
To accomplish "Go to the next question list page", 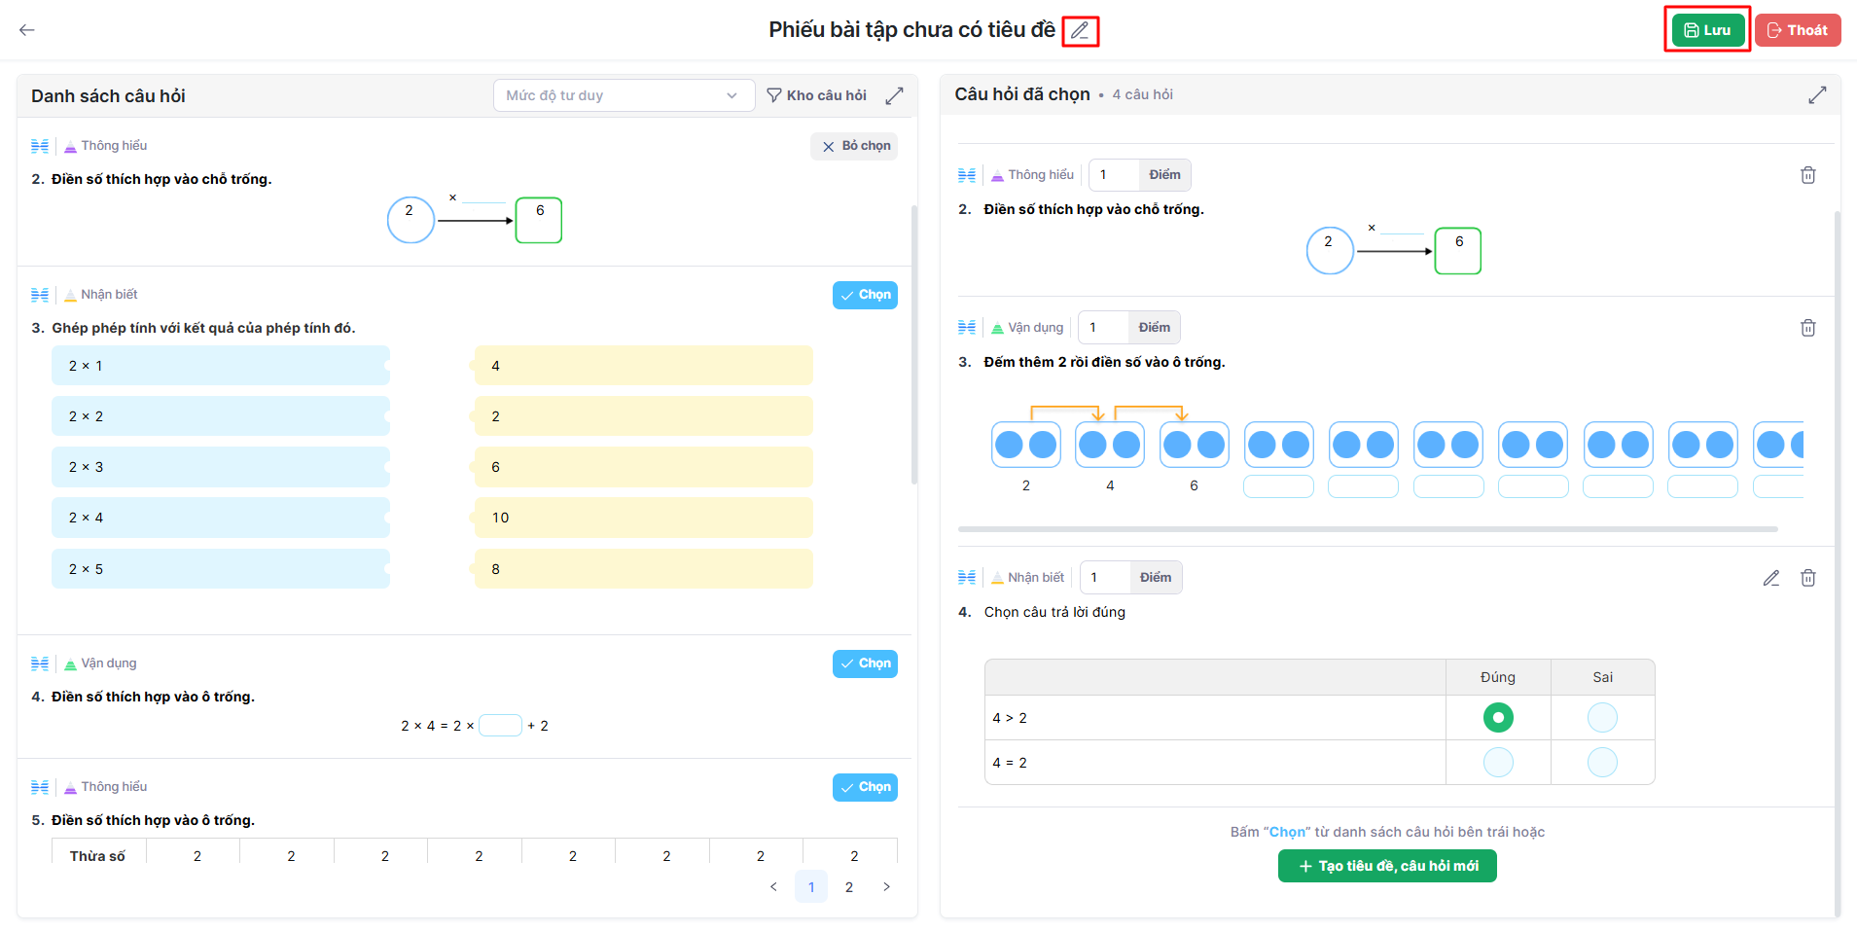I will 886,887.
